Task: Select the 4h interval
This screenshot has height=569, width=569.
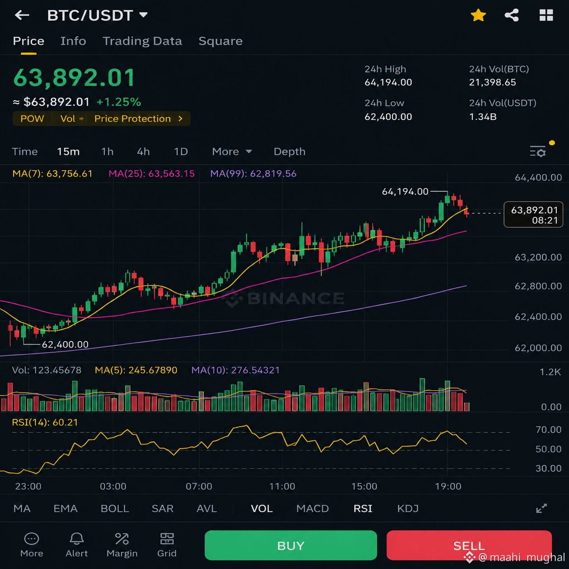Action: click(143, 152)
